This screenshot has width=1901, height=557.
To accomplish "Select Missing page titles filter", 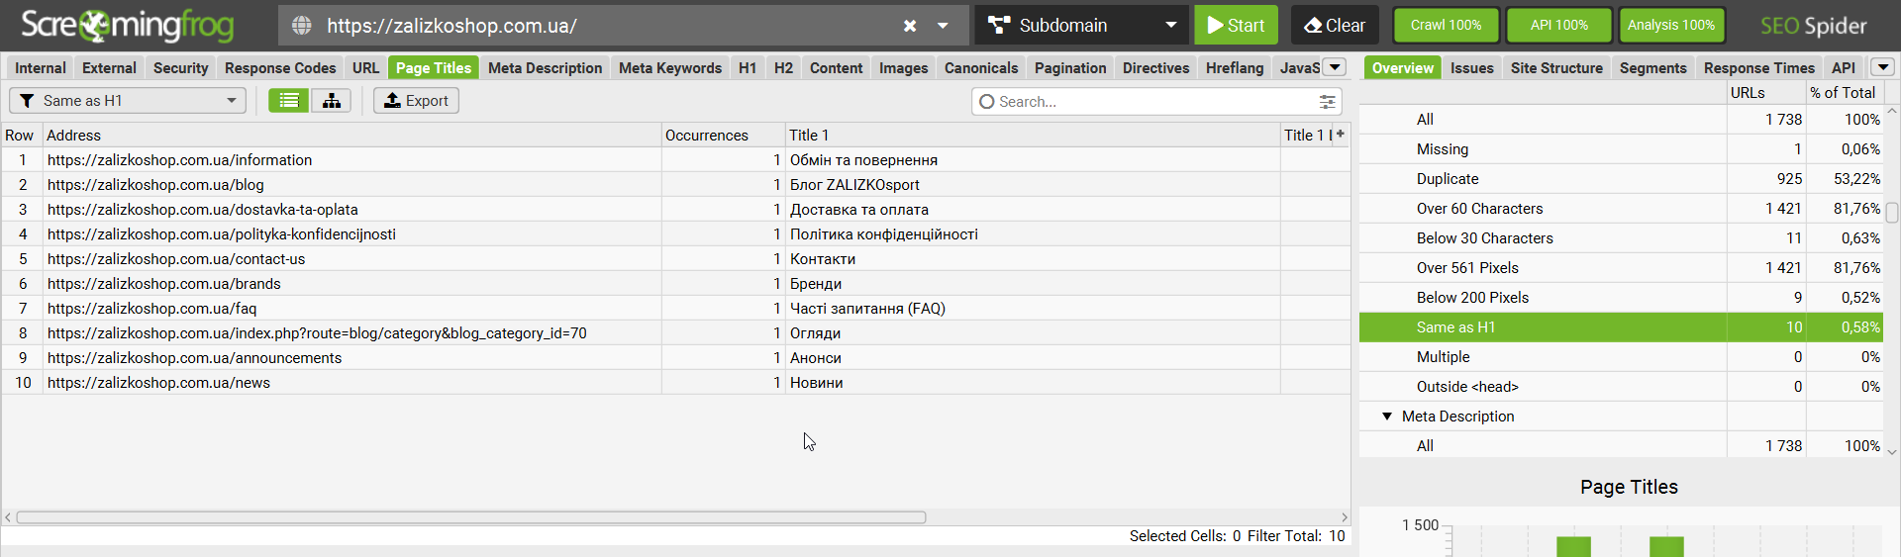I will (1621, 149).
